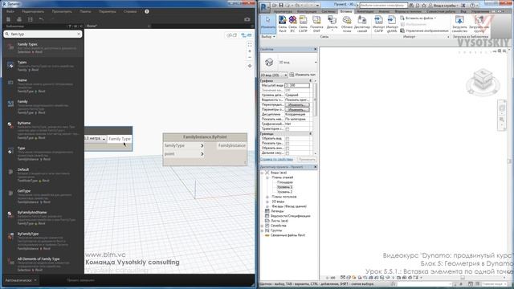
Task: Toggle the Траектория солнца checkbox in Properties
Action: pos(288,128)
